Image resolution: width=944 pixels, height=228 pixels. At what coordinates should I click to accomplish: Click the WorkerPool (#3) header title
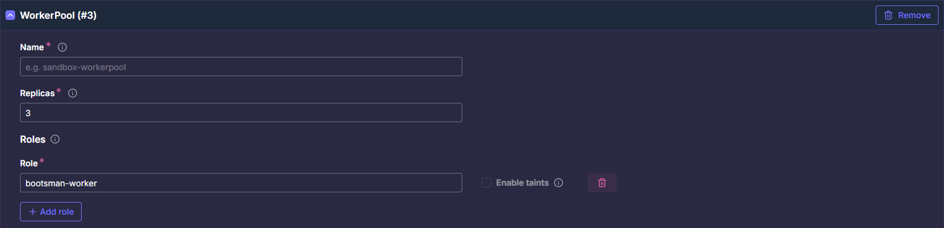58,15
